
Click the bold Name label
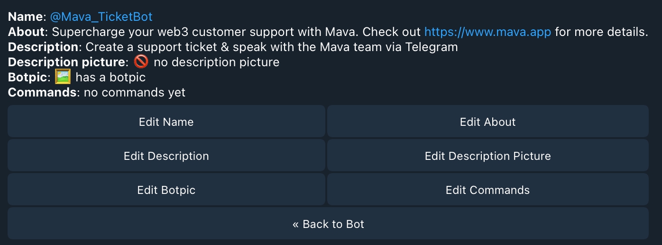pos(25,17)
